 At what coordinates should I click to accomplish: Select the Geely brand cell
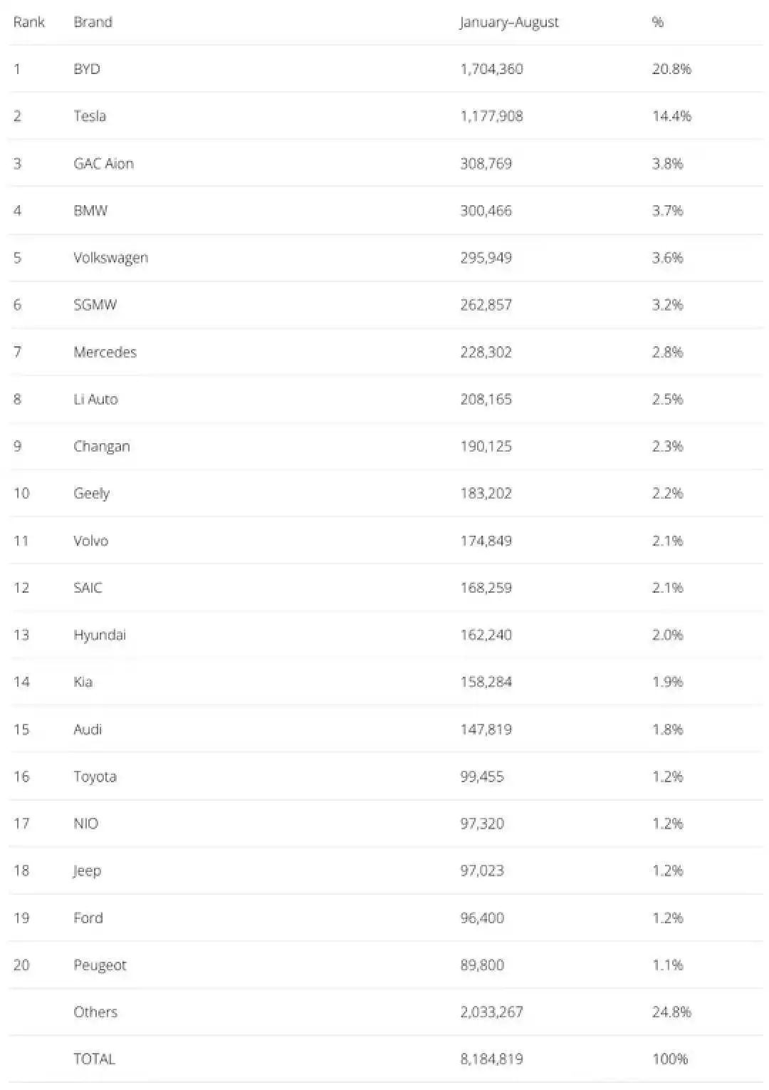[x=92, y=493]
